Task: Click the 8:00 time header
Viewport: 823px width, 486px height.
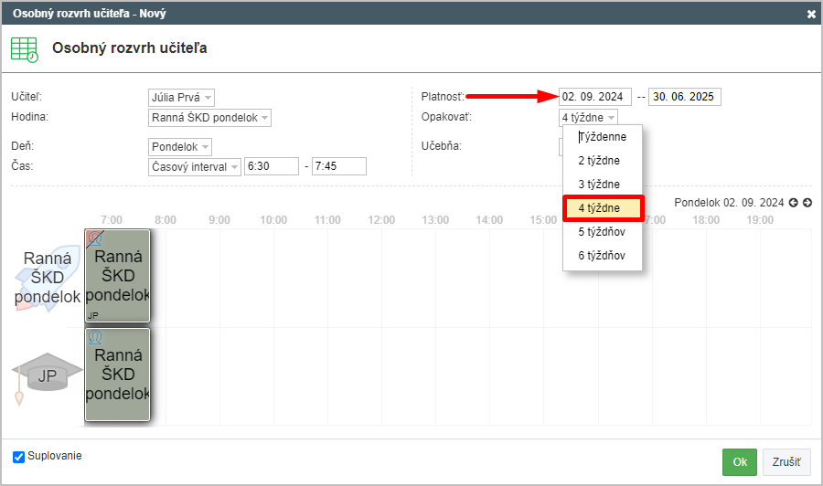Action: coord(166,220)
